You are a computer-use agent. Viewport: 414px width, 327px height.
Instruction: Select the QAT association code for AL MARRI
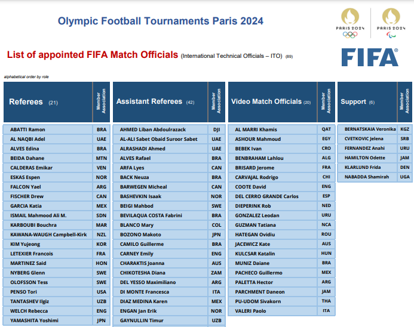click(326, 129)
